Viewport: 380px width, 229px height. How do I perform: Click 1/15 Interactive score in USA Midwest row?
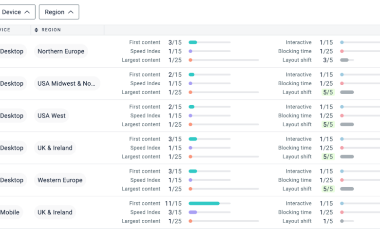(x=326, y=75)
